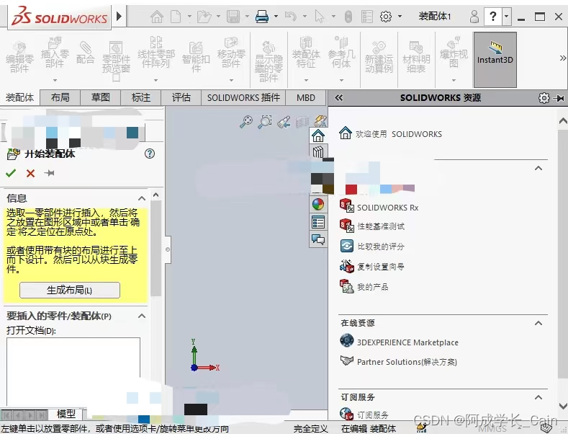
Task: Undo with the curved arrow icon
Action: point(291,17)
